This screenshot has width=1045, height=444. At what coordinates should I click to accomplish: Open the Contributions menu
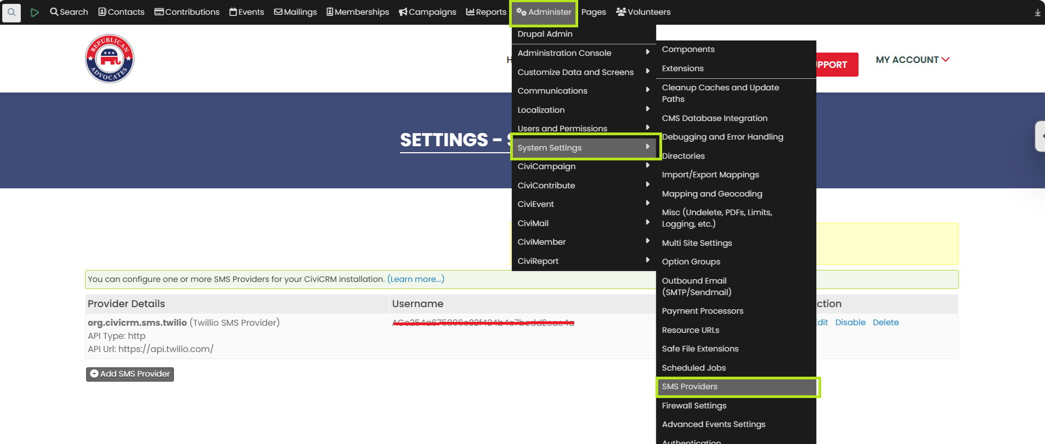187,12
